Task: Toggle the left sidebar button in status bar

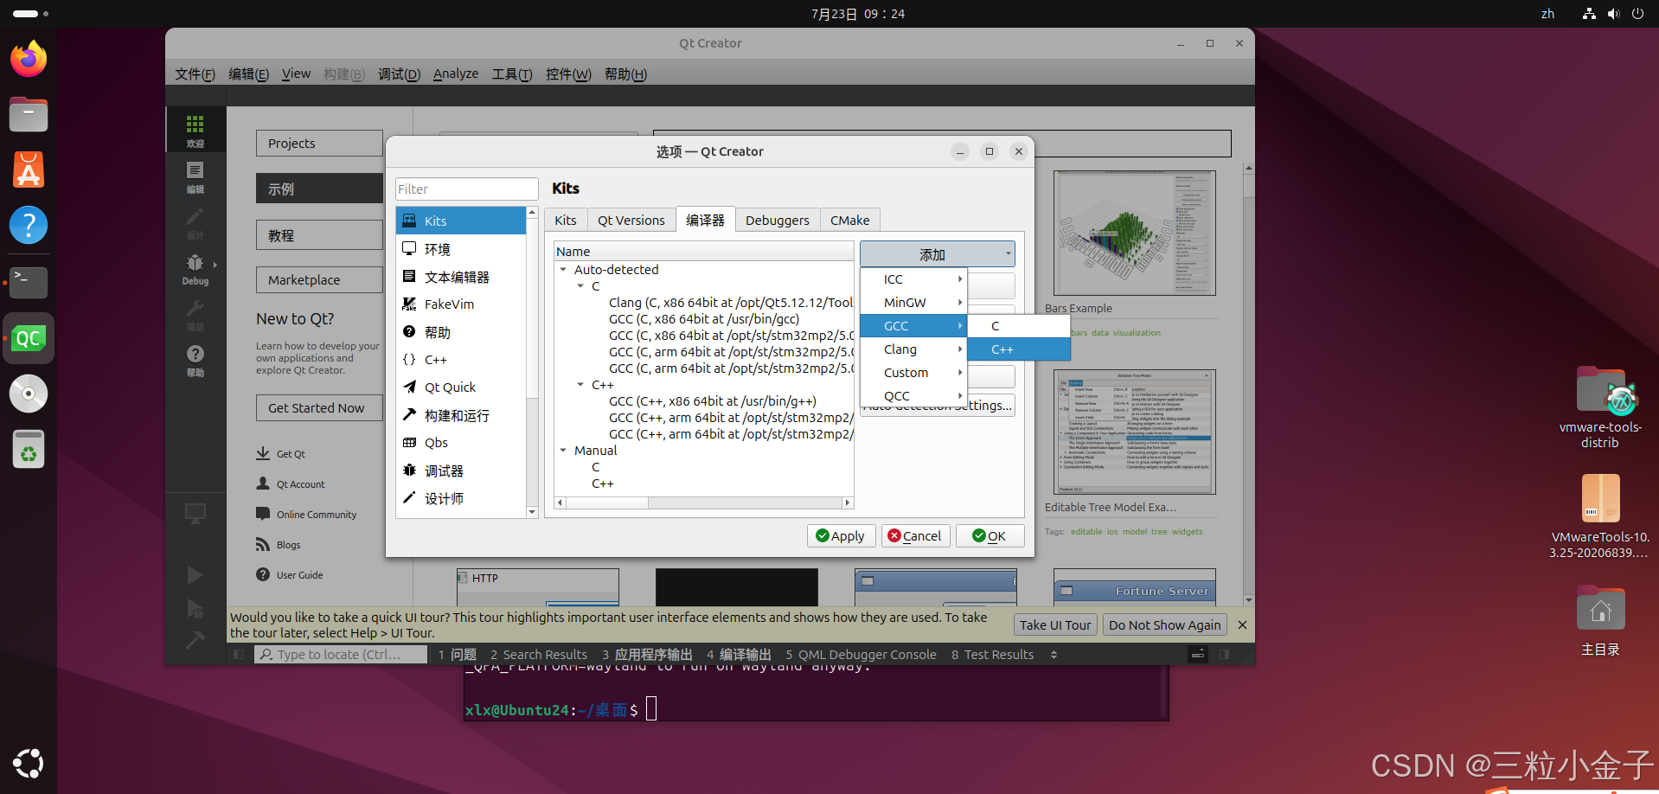Action: (239, 655)
